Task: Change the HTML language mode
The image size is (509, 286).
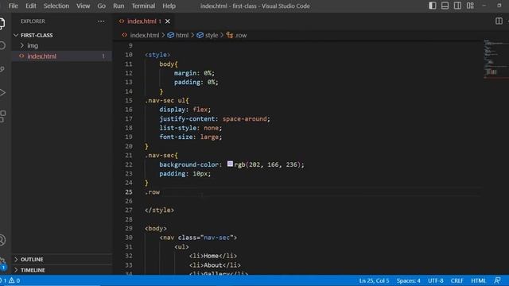Action: 479,280
